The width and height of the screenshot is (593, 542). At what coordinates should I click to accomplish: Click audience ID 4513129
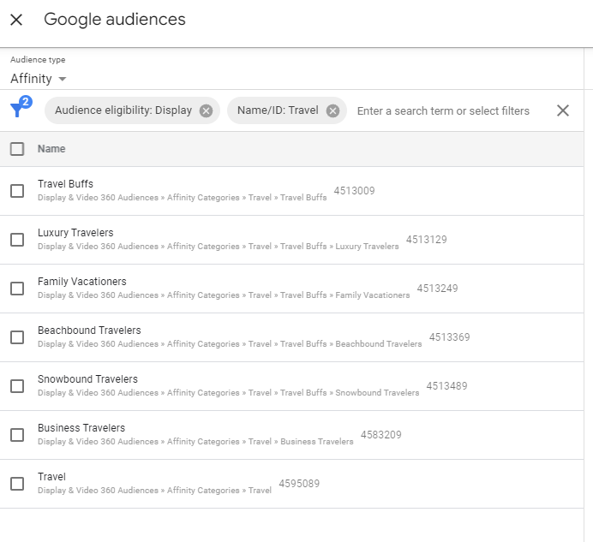point(427,239)
